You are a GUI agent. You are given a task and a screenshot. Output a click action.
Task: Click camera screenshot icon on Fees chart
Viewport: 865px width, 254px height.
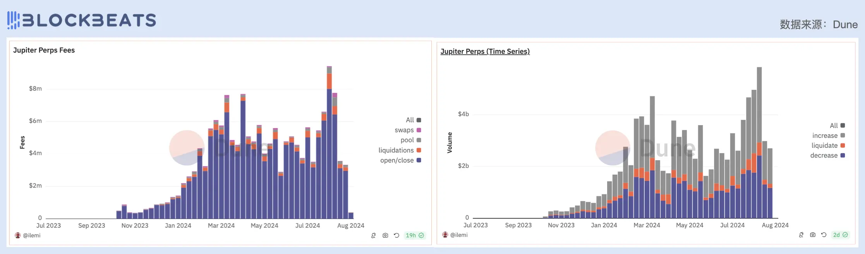tap(385, 235)
